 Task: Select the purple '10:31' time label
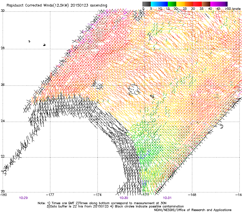pos(167,198)
